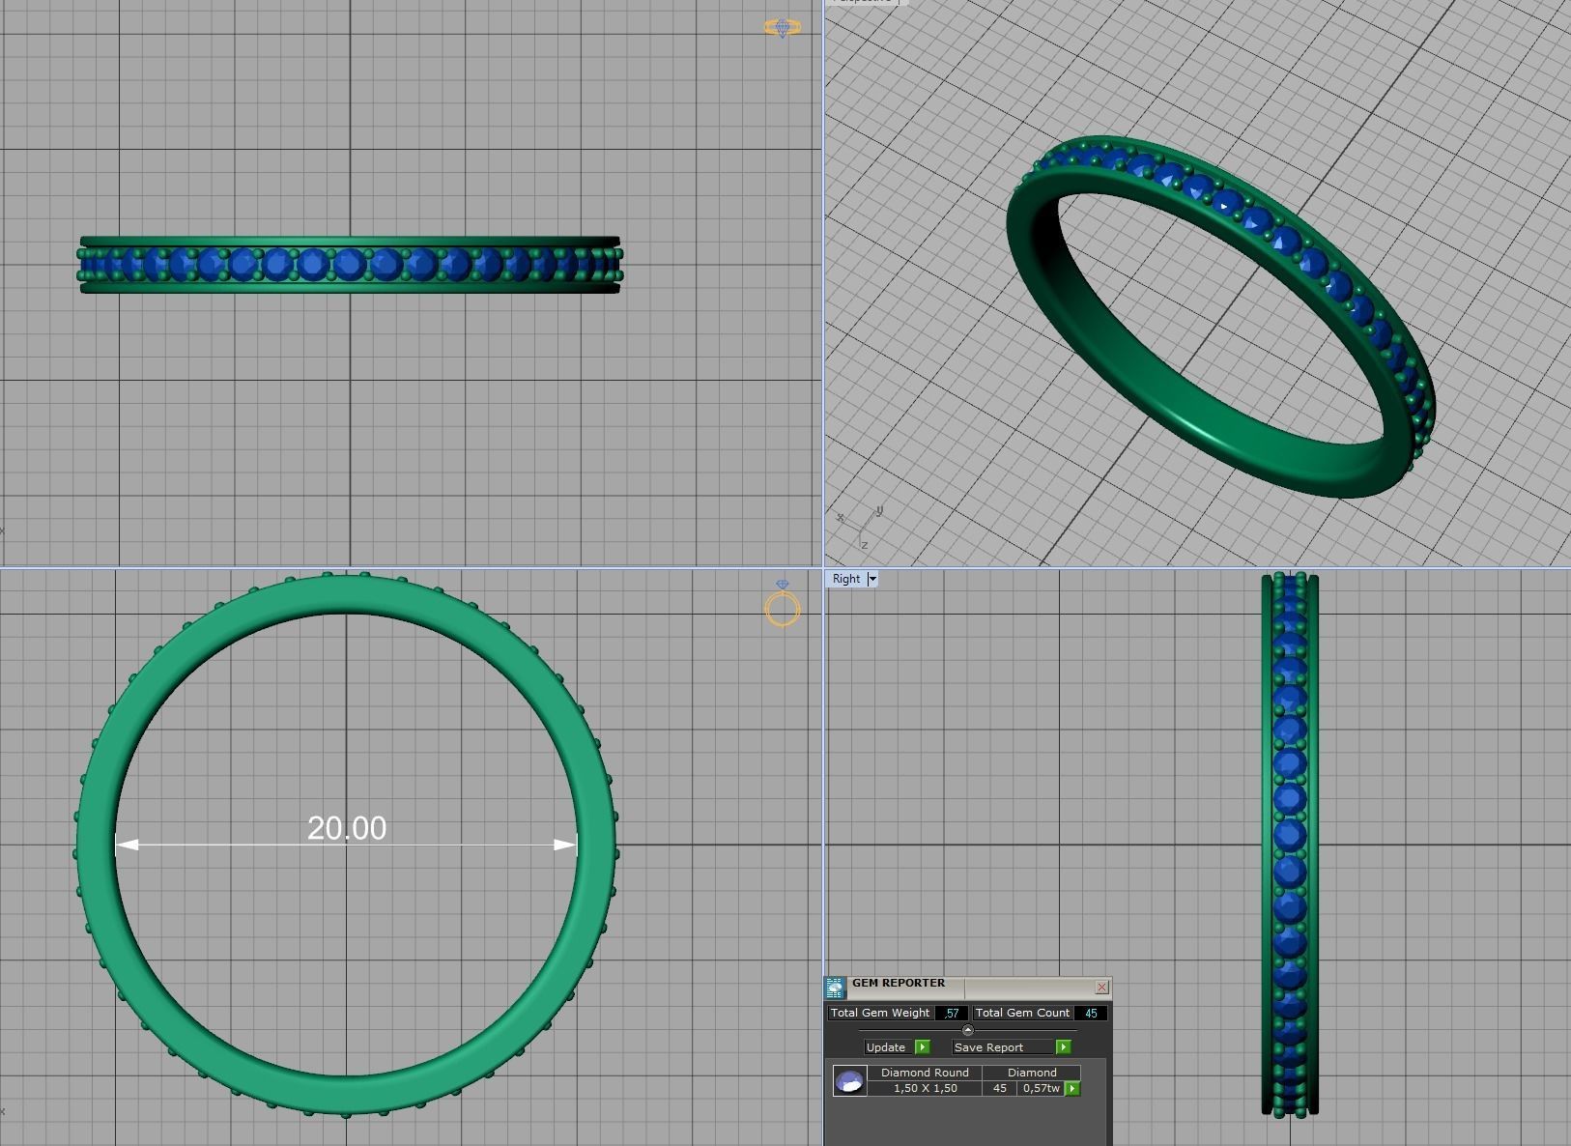Click the '0,57tw' weight cell
1571x1146 pixels.
click(x=1041, y=1088)
